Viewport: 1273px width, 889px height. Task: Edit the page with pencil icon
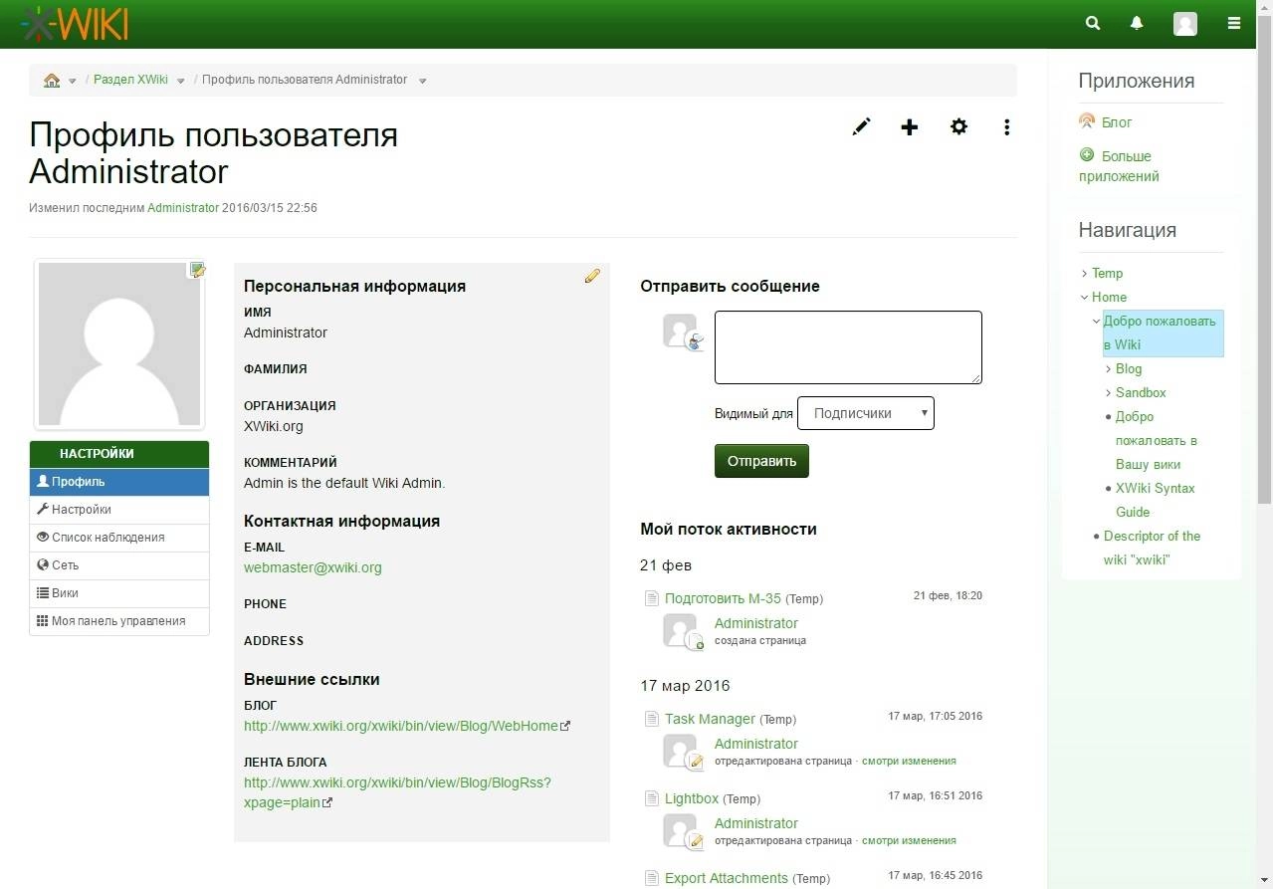(861, 126)
